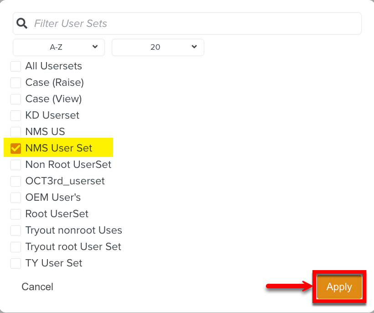Select the Non Root UserSet checkbox
Image resolution: width=374 pixels, height=313 pixels.
(x=16, y=165)
